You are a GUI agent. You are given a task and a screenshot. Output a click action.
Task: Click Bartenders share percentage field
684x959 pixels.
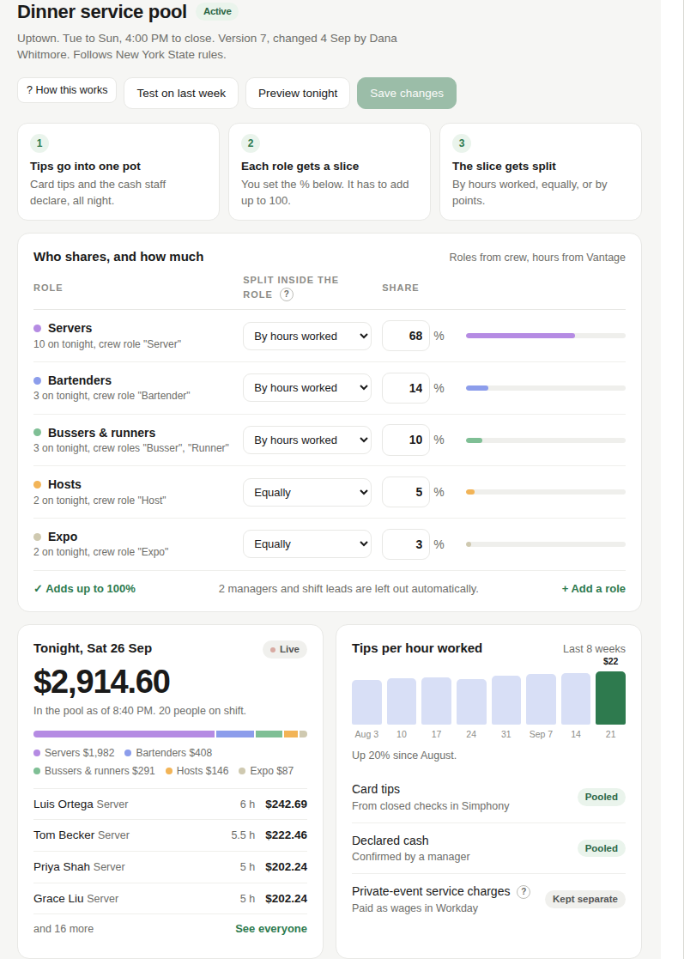click(406, 388)
